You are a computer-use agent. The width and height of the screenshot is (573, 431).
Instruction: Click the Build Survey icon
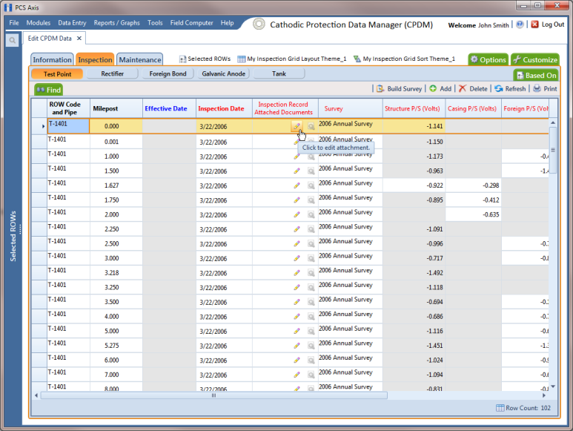pyautogui.click(x=380, y=88)
